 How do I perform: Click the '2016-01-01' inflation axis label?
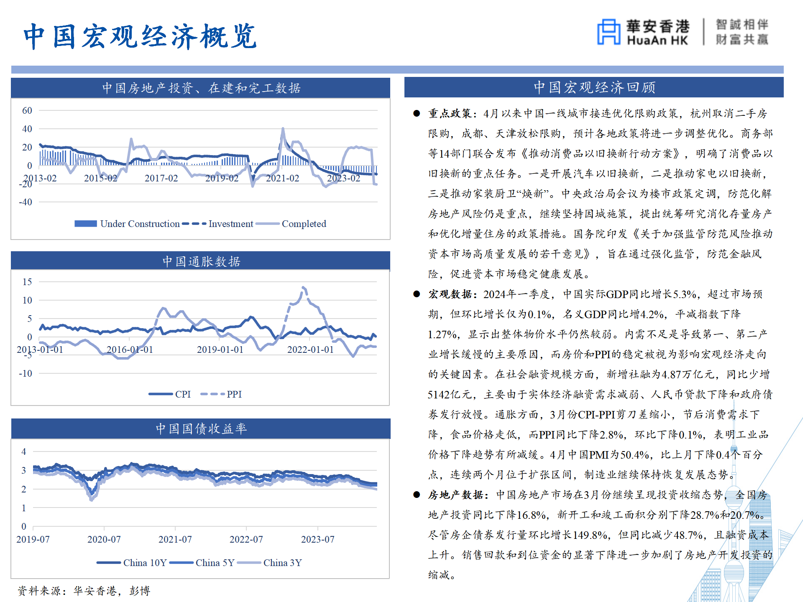(x=130, y=349)
